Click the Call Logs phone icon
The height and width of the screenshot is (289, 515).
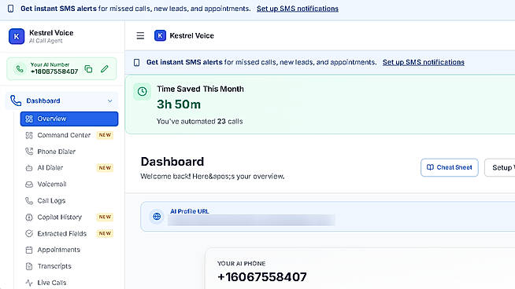[29, 200]
